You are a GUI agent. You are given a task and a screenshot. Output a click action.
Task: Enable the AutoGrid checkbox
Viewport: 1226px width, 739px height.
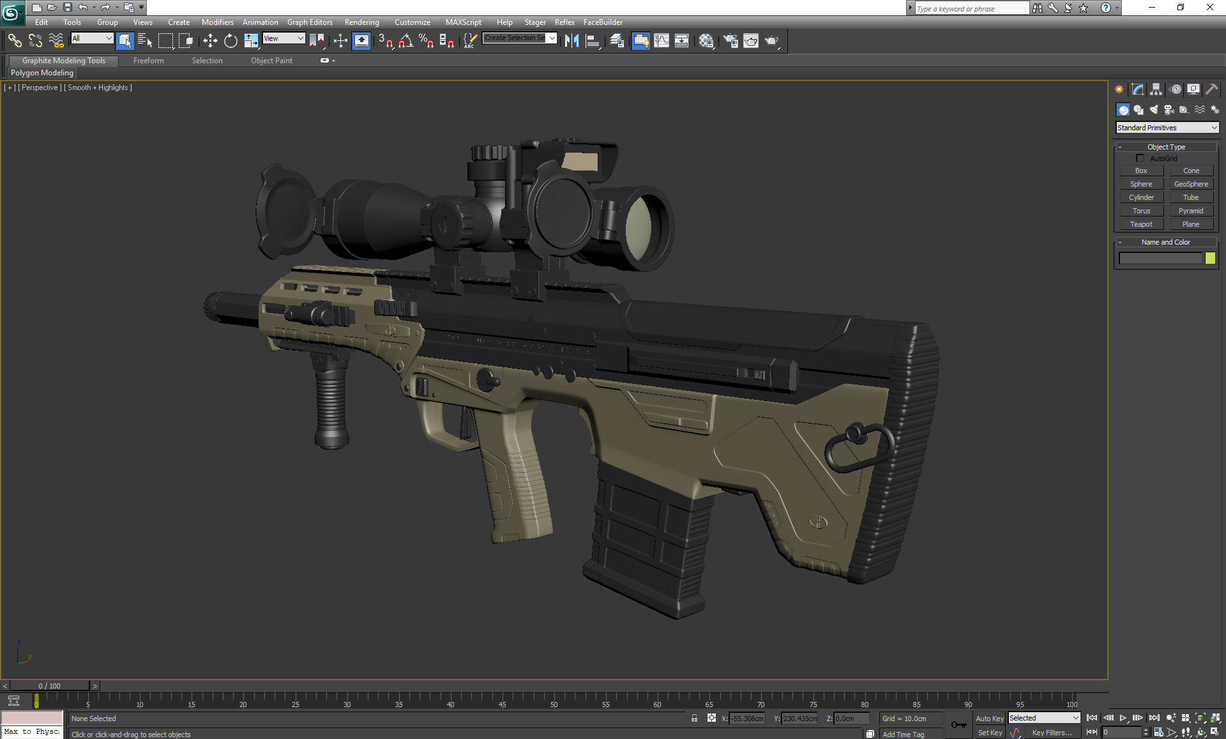coord(1140,158)
